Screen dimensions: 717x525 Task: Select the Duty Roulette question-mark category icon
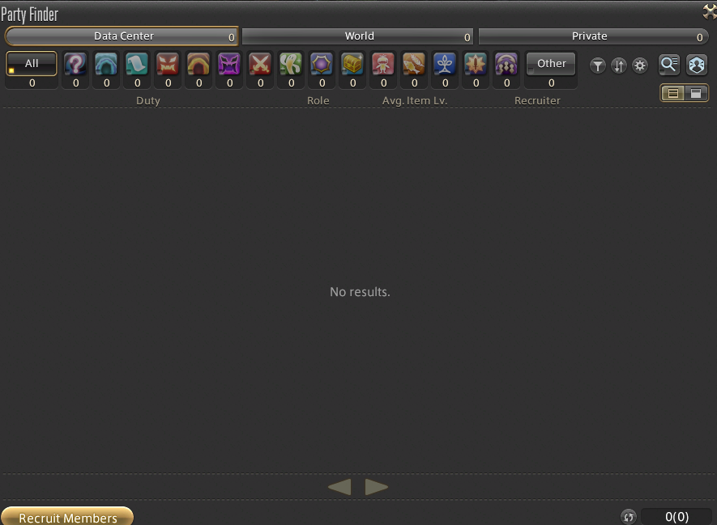click(x=75, y=63)
